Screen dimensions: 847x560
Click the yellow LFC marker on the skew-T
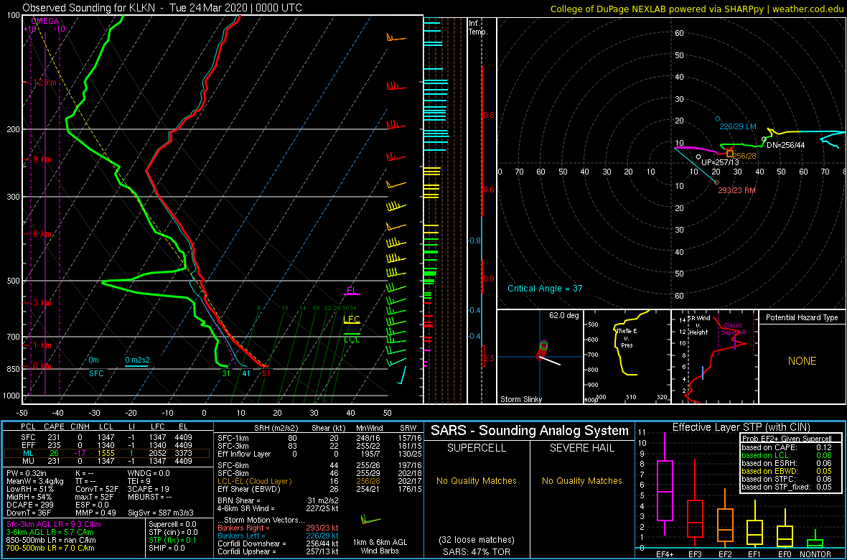(x=352, y=319)
